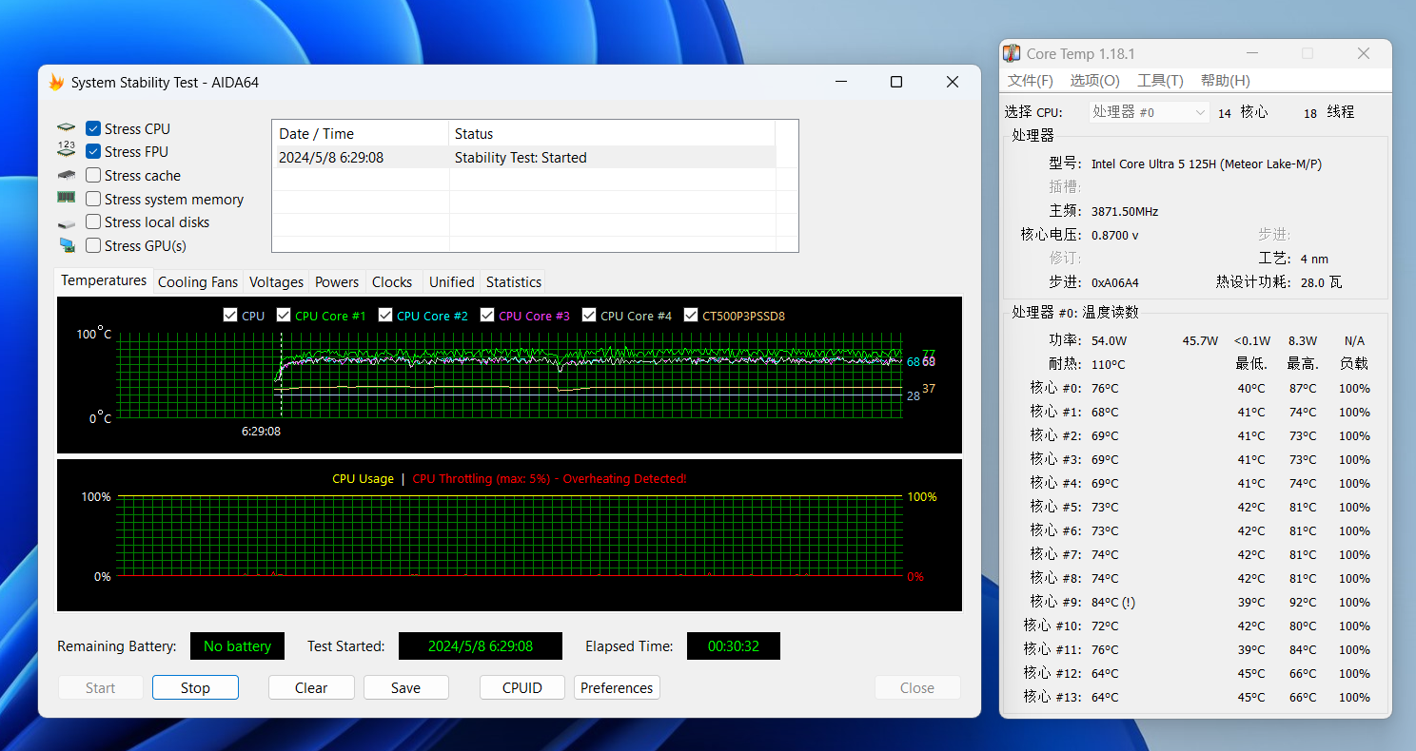Click the 110°C 耐热 value
Screen dimensions: 1416x751
(1109, 364)
